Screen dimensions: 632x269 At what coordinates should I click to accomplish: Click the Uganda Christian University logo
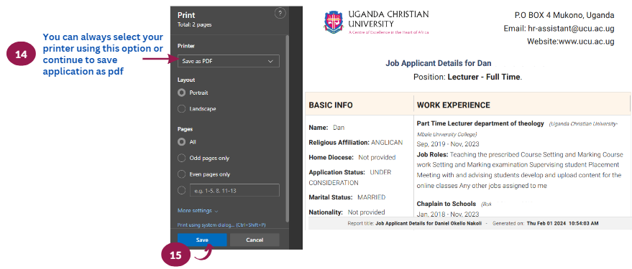coord(376,22)
